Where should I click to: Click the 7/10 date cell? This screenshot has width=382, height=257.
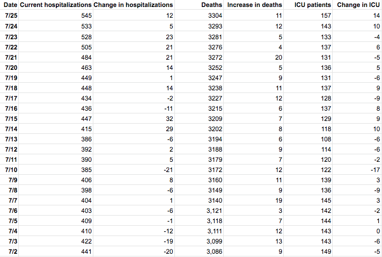10,169
